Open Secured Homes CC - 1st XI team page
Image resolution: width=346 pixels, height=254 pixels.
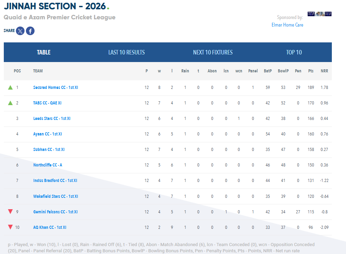click(56, 88)
